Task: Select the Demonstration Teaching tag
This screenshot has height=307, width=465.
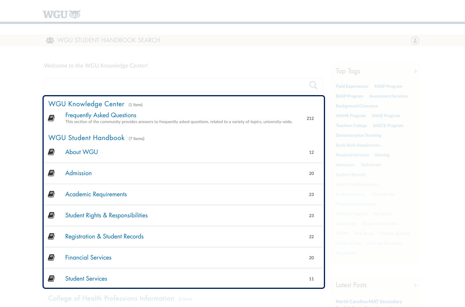Action: pos(359,135)
